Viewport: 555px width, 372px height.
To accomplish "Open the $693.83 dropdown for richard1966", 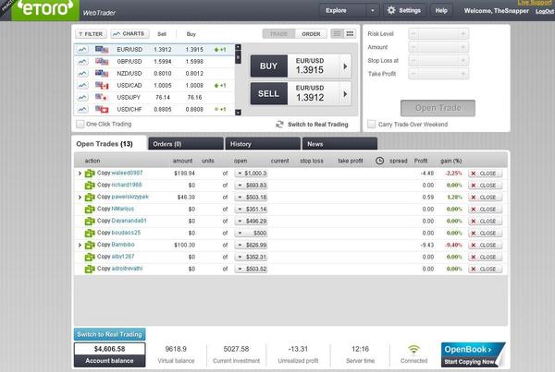I will pyautogui.click(x=251, y=186).
